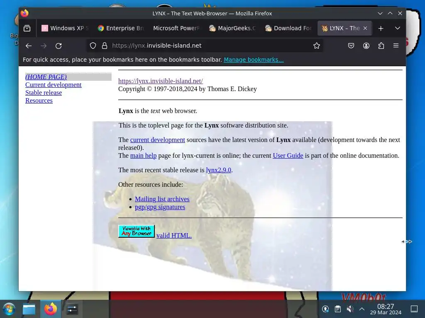The height and width of the screenshot is (318, 425).
Task: Click the (HOME PAGE) sidebar link
Action: pos(46,77)
